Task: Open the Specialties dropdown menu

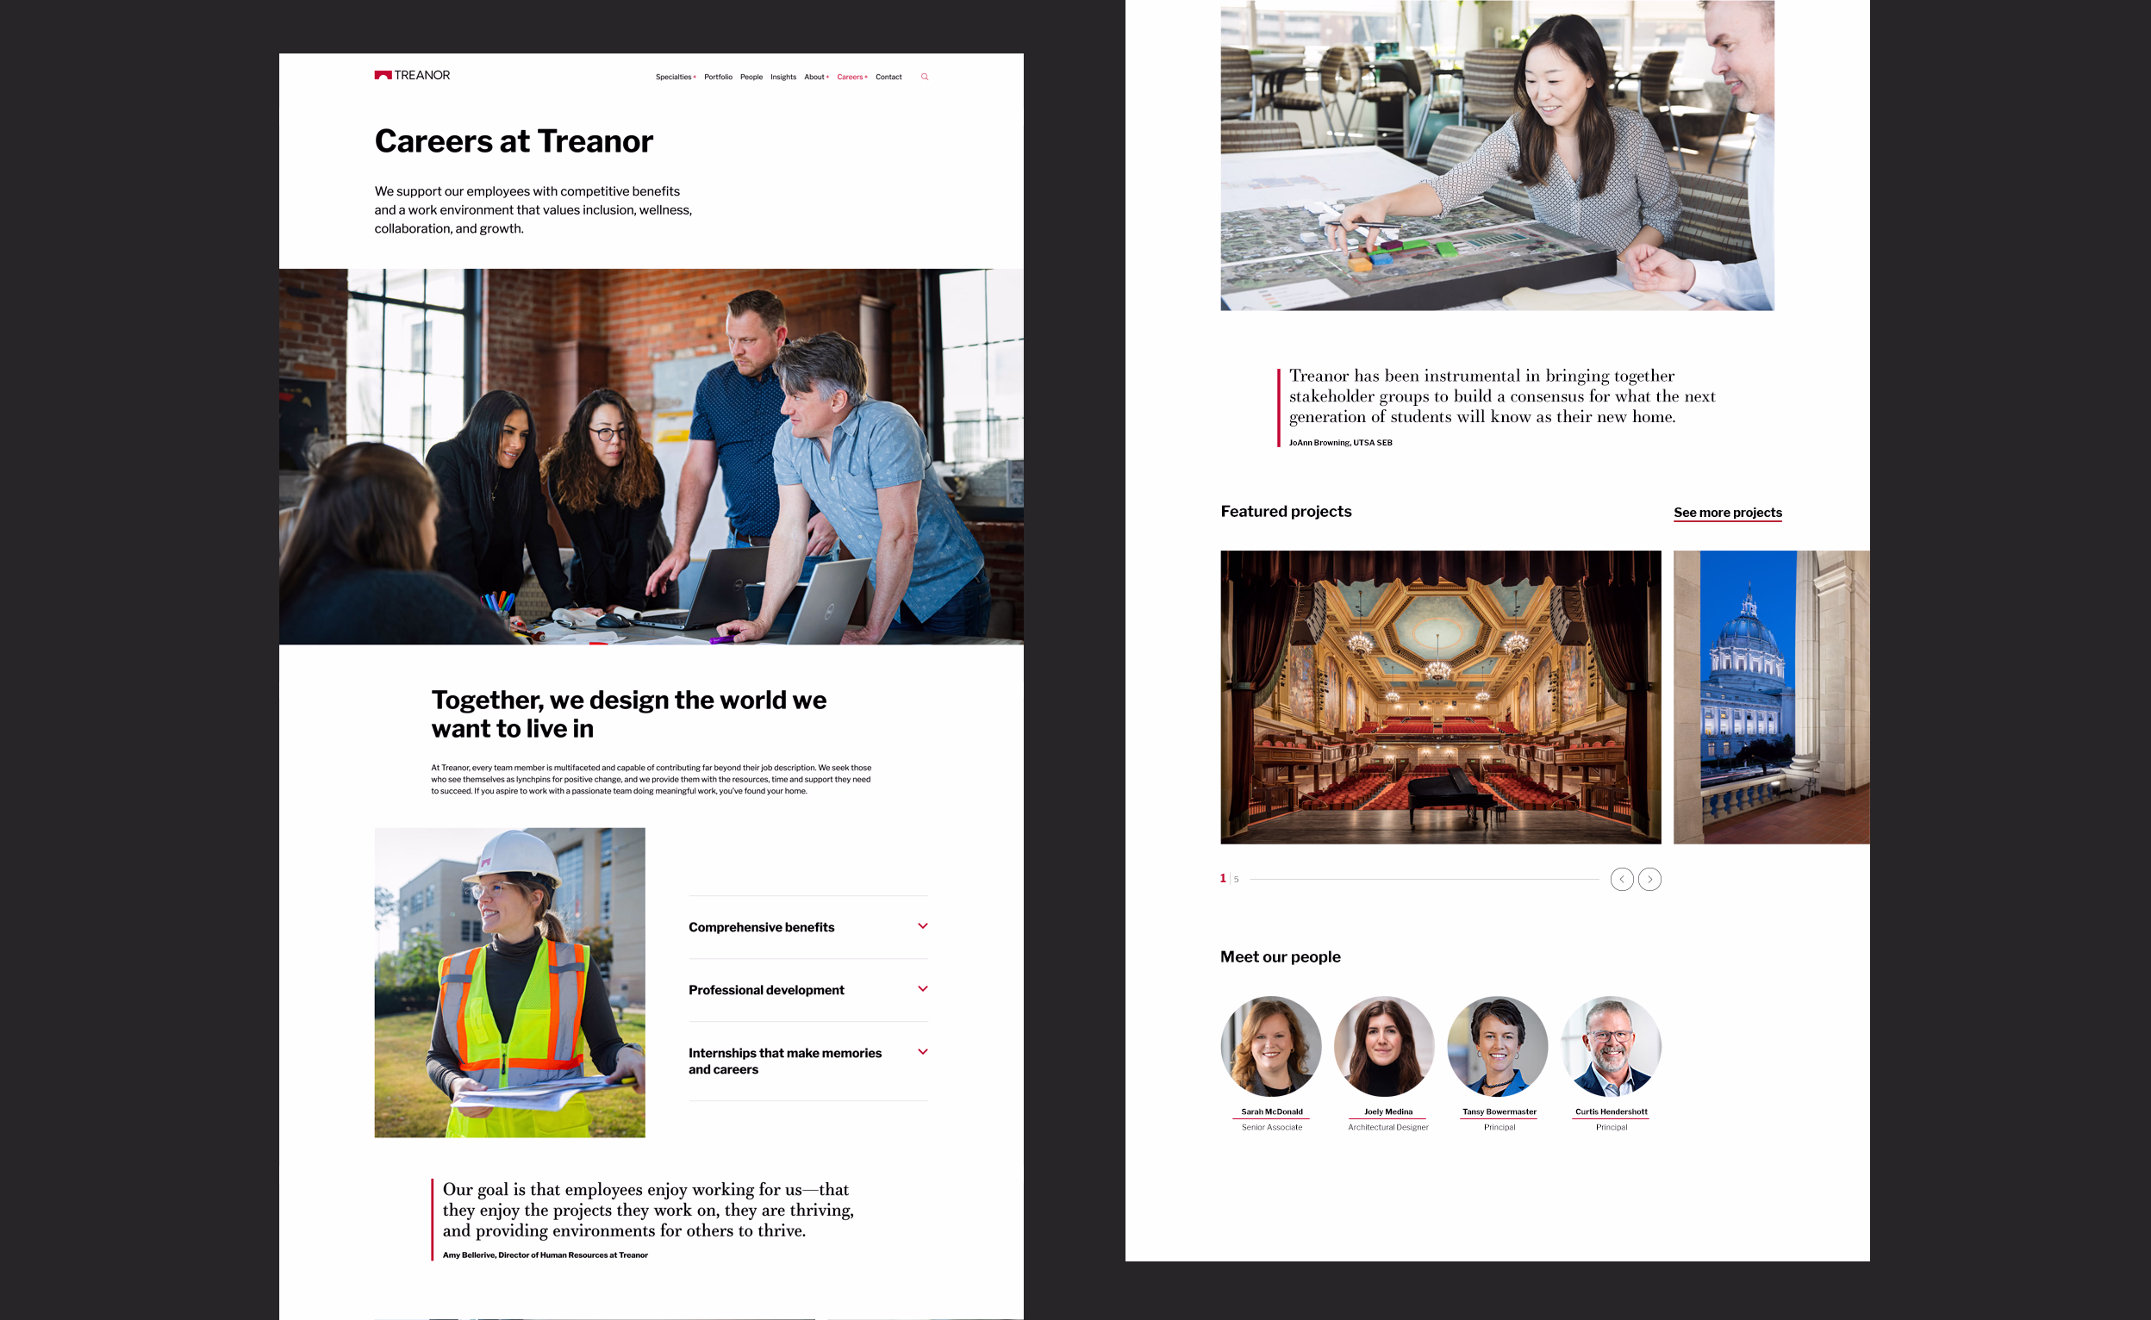Action: tap(674, 77)
